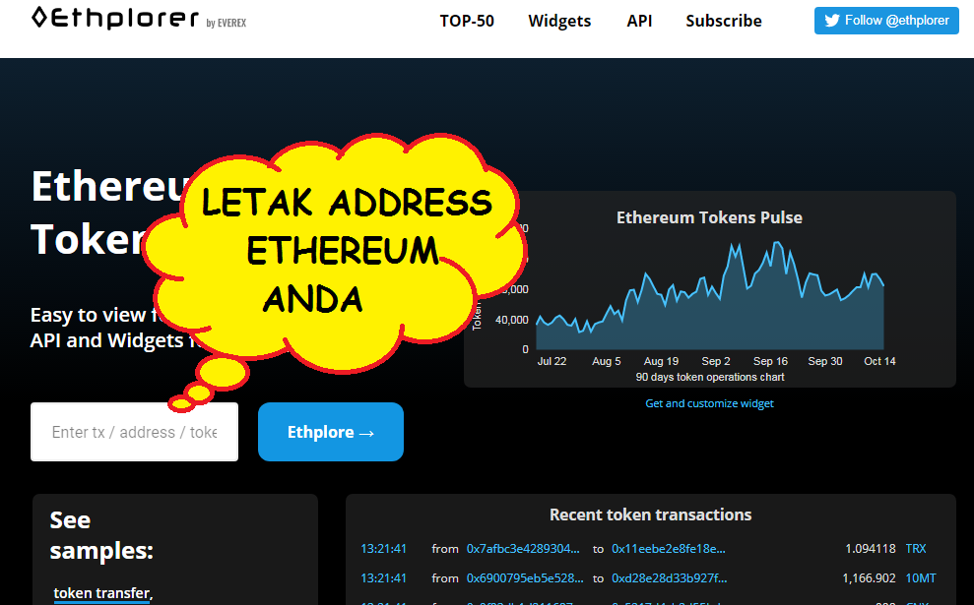974x605 pixels.
Task: Open the Subscribe menu item
Action: [724, 21]
